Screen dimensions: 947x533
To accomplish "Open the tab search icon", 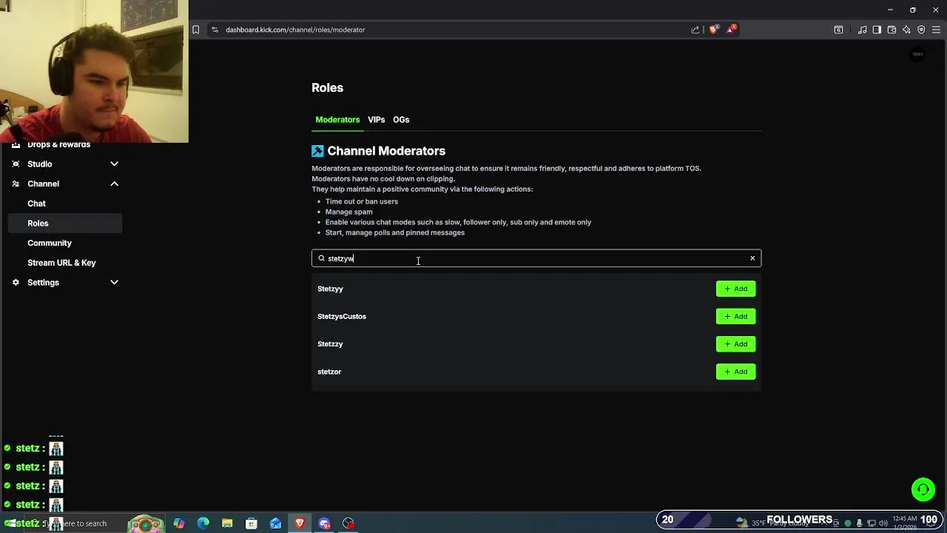I will point(838,30).
